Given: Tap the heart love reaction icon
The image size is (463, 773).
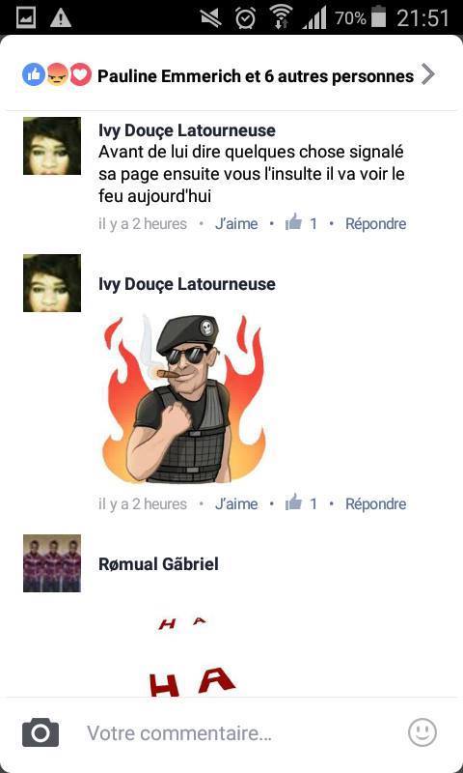Looking at the screenshot, I should [x=80, y=75].
